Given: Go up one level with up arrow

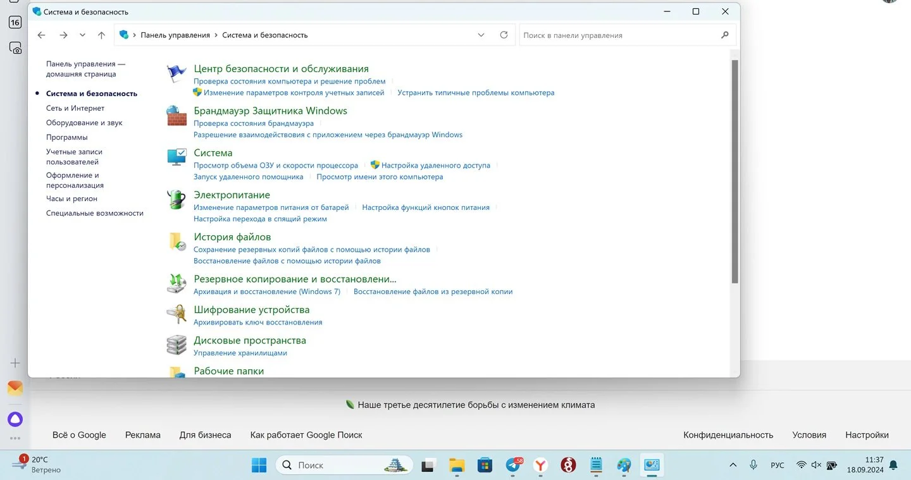Looking at the screenshot, I should click(101, 35).
